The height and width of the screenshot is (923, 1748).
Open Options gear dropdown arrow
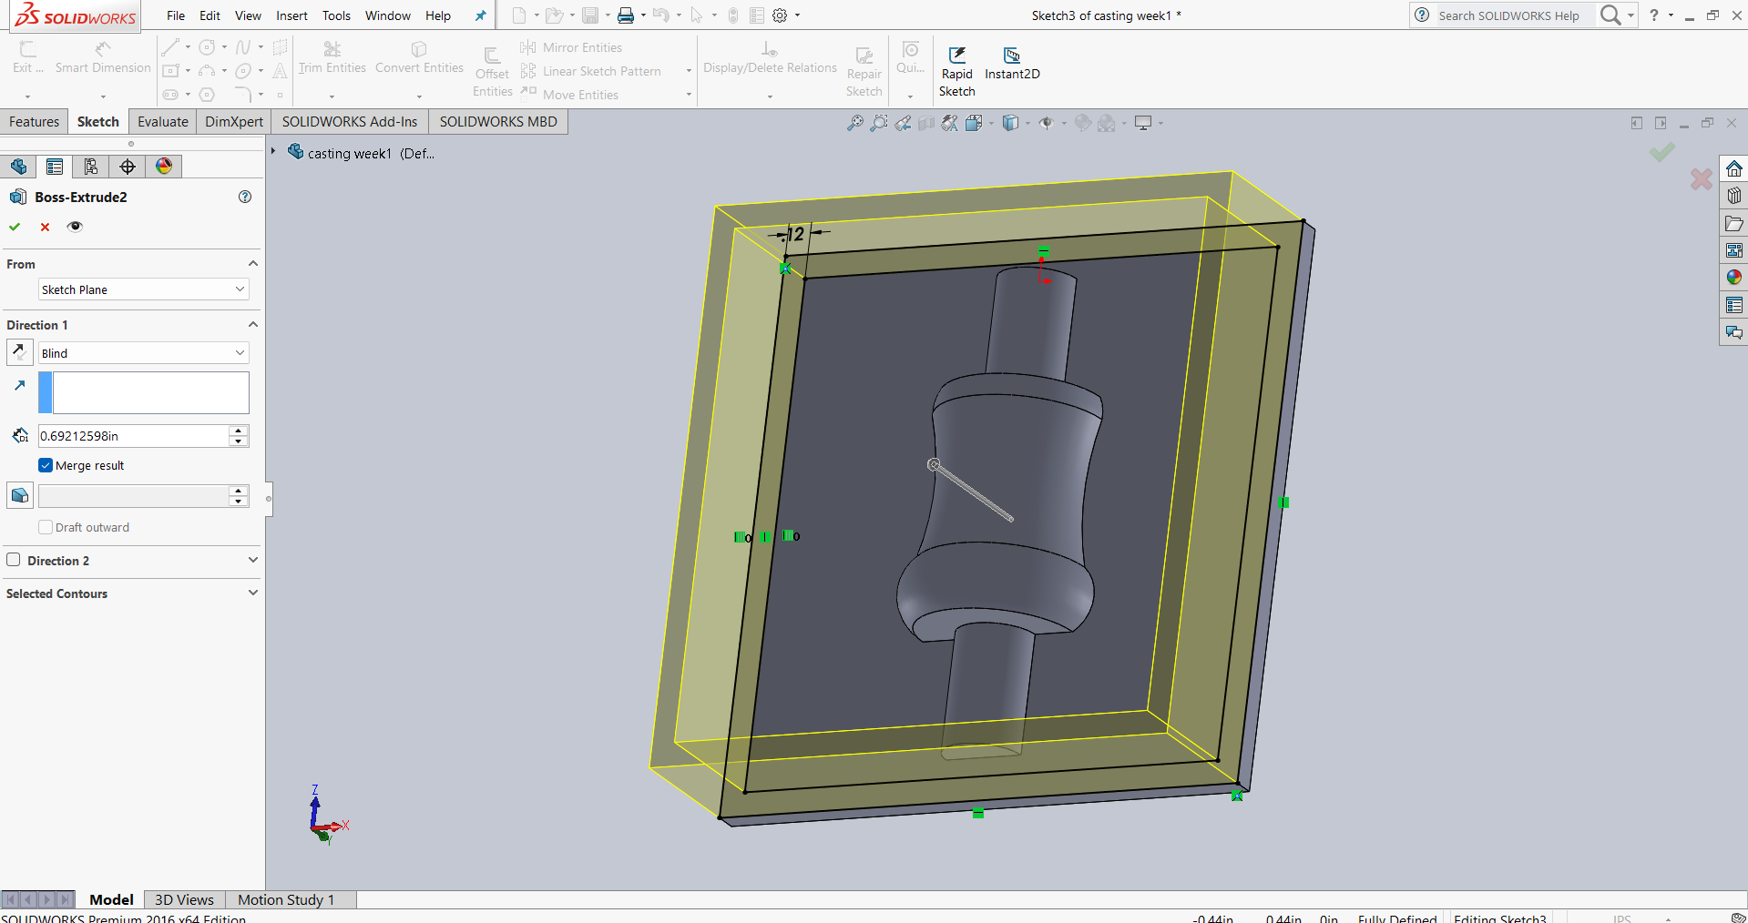[797, 15]
